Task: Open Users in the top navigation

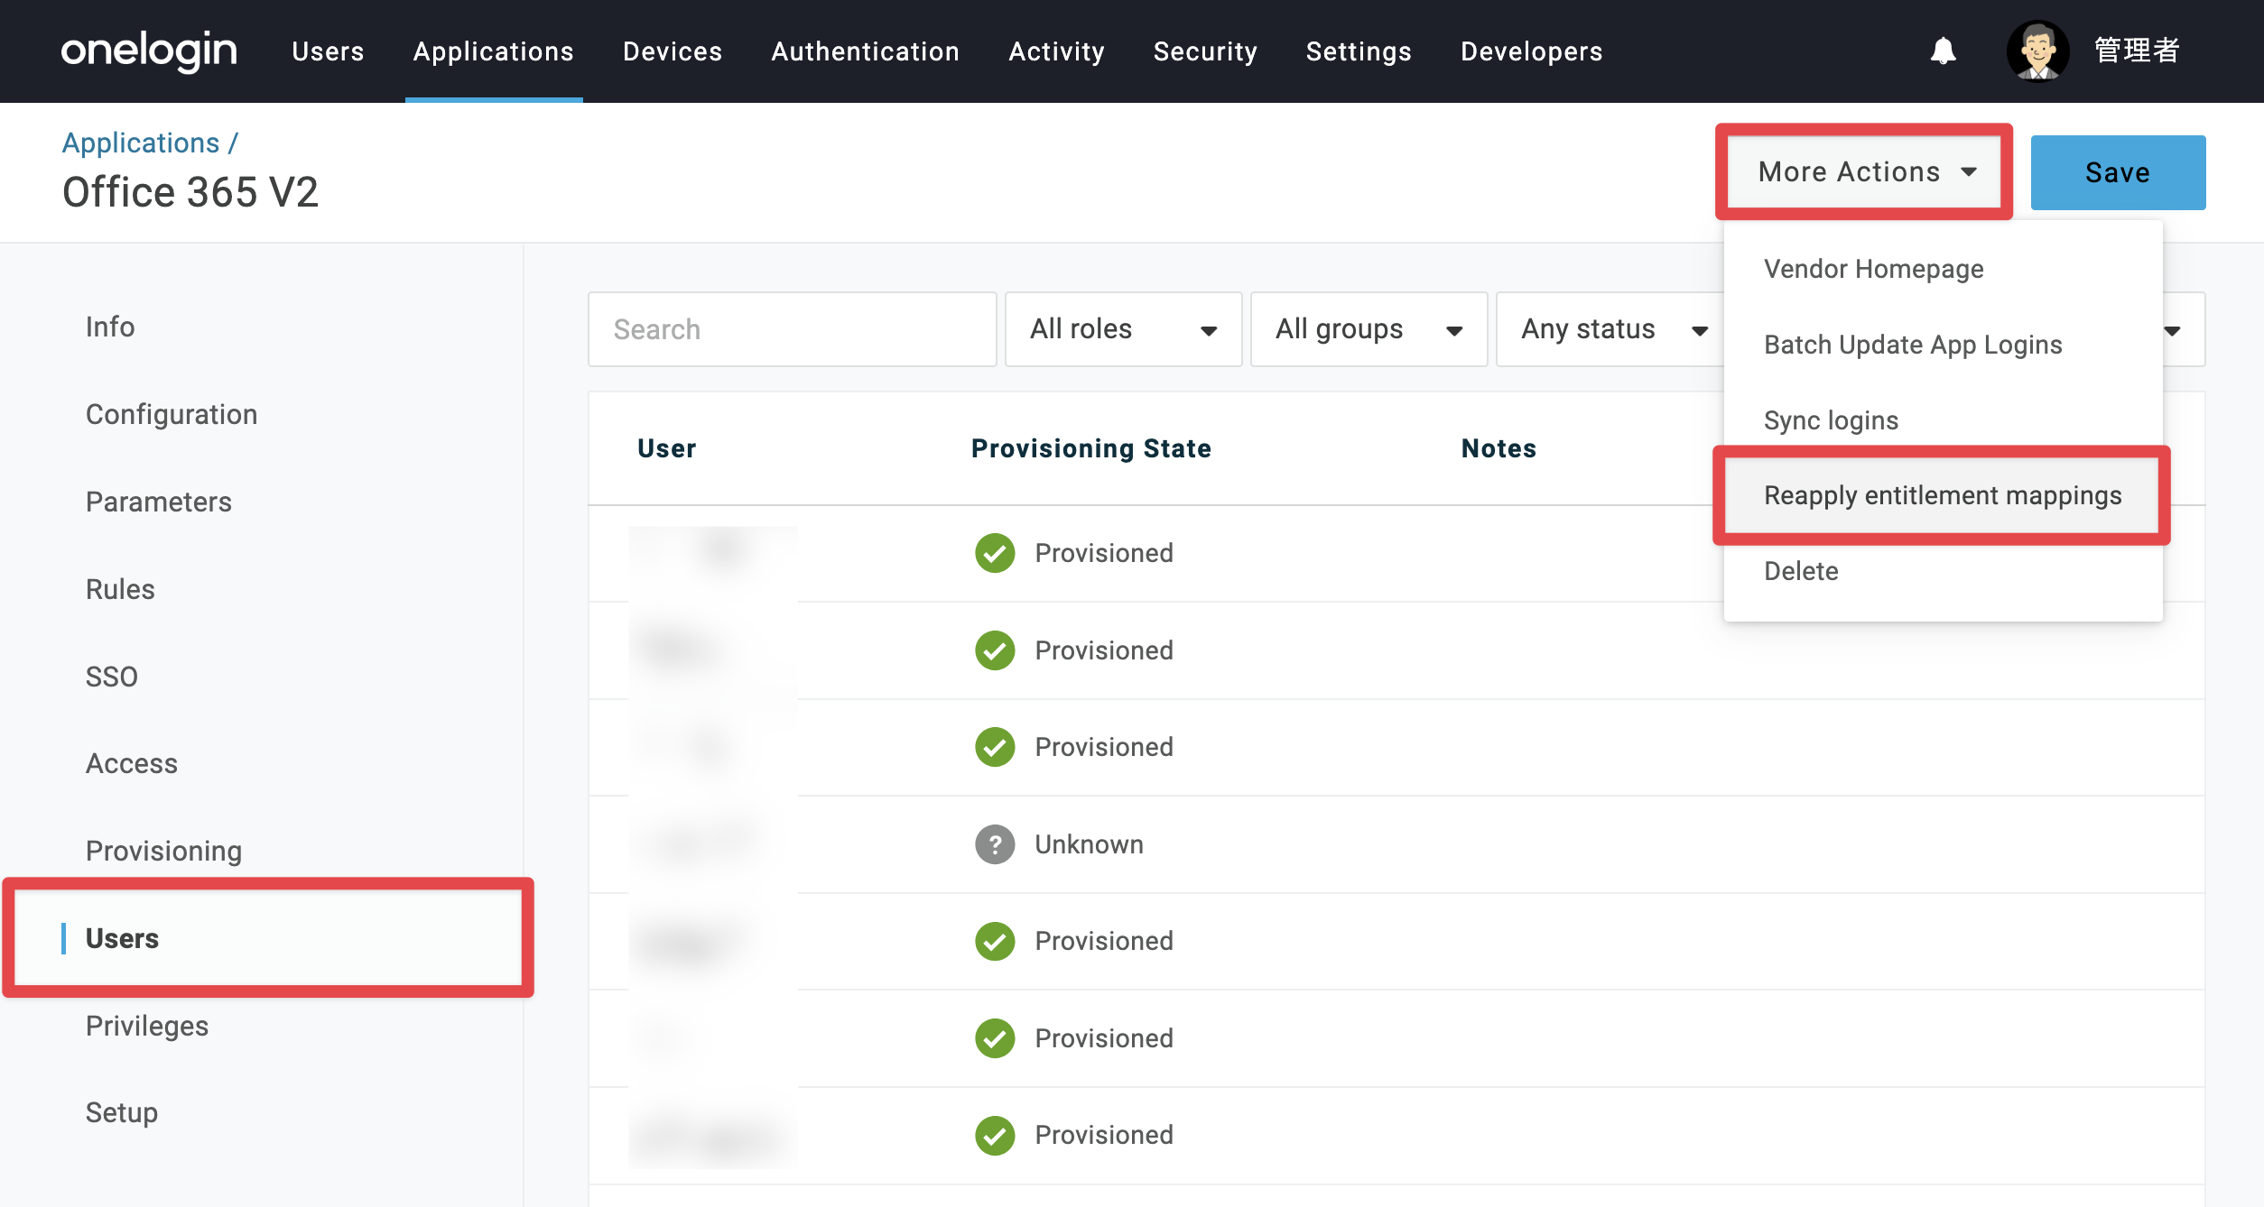Action: (x=328, y=51)
